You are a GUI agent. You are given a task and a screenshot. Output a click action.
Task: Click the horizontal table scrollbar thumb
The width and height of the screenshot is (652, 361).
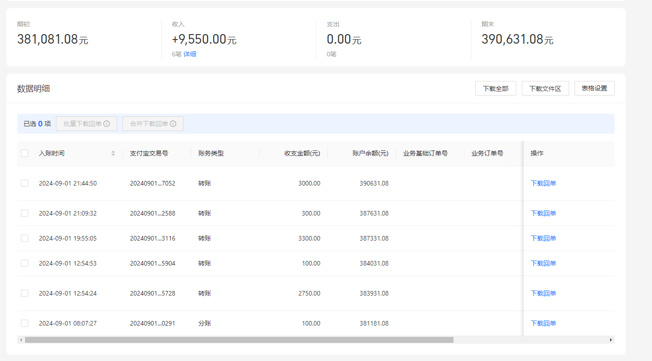click(x=239, y=340)
